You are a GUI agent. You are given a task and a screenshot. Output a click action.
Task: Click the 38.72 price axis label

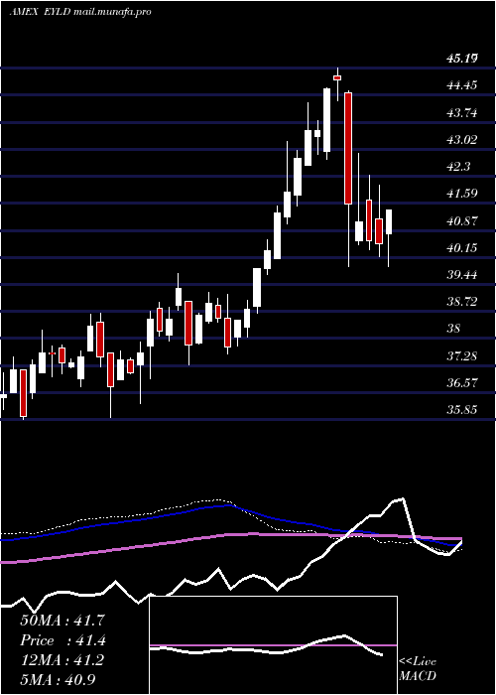(461, 302)
